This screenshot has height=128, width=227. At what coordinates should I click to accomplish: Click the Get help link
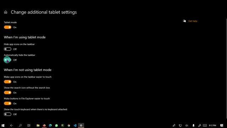pos(193,21)
